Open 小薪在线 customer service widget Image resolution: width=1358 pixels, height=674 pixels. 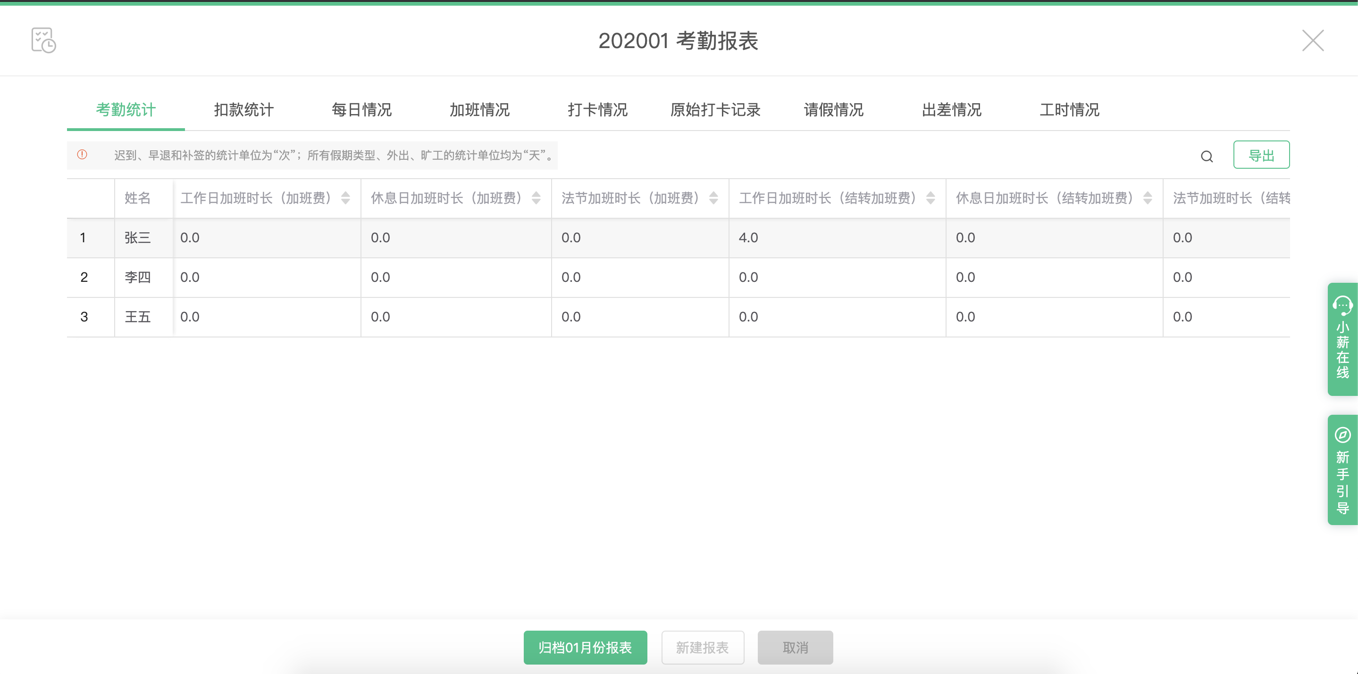click(x=1342, y=338)
